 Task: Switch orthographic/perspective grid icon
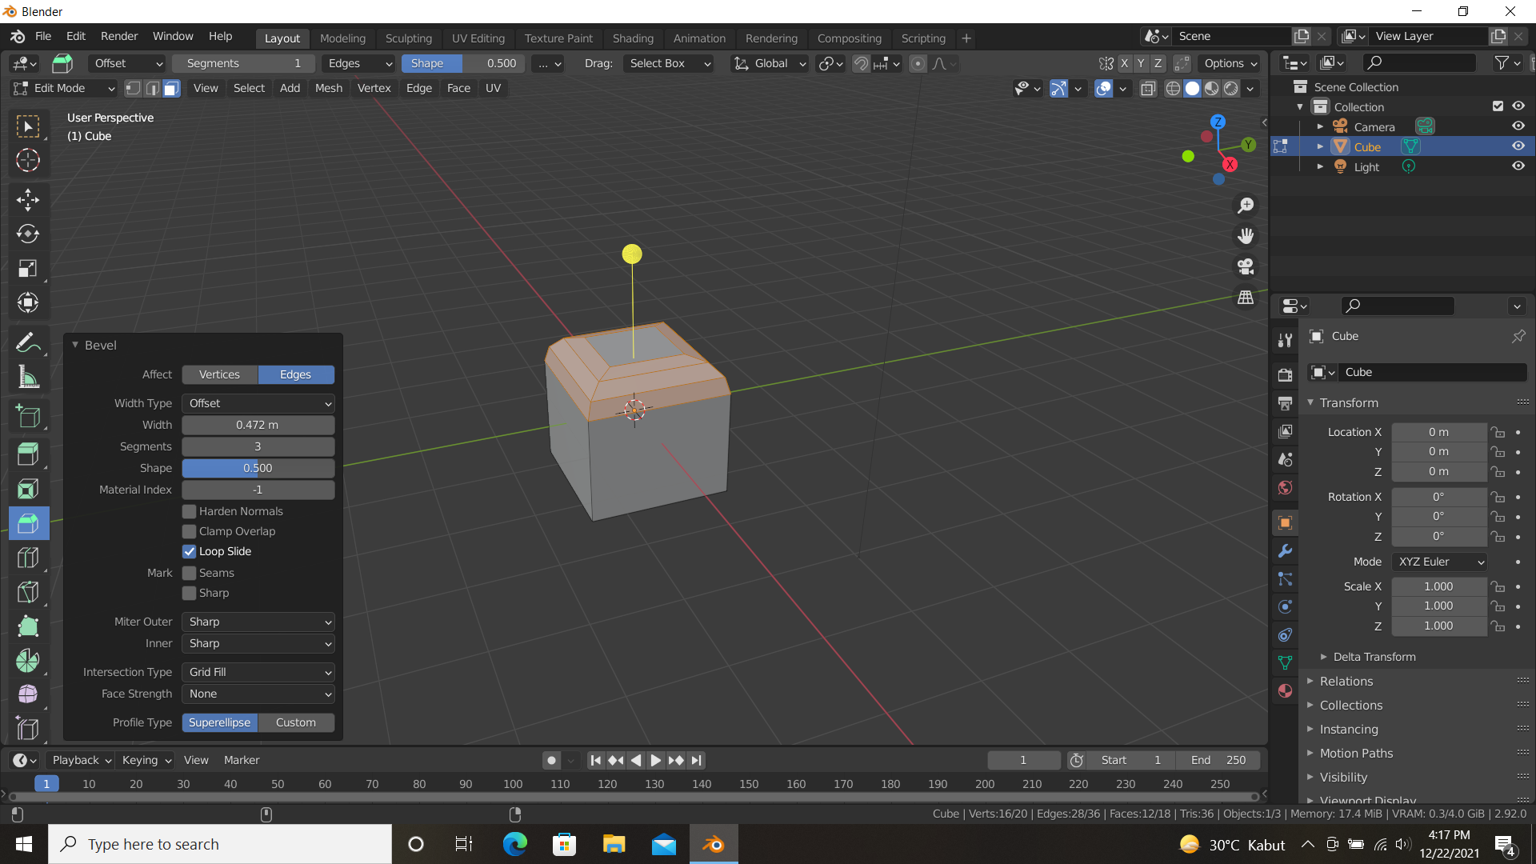[1246, 297]
